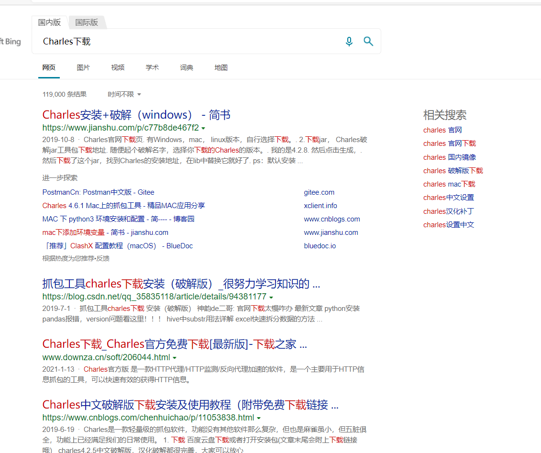Viewport: 541px width, 453px height.
Task: Open the 网页 results tab
Action: click(49, 67)
